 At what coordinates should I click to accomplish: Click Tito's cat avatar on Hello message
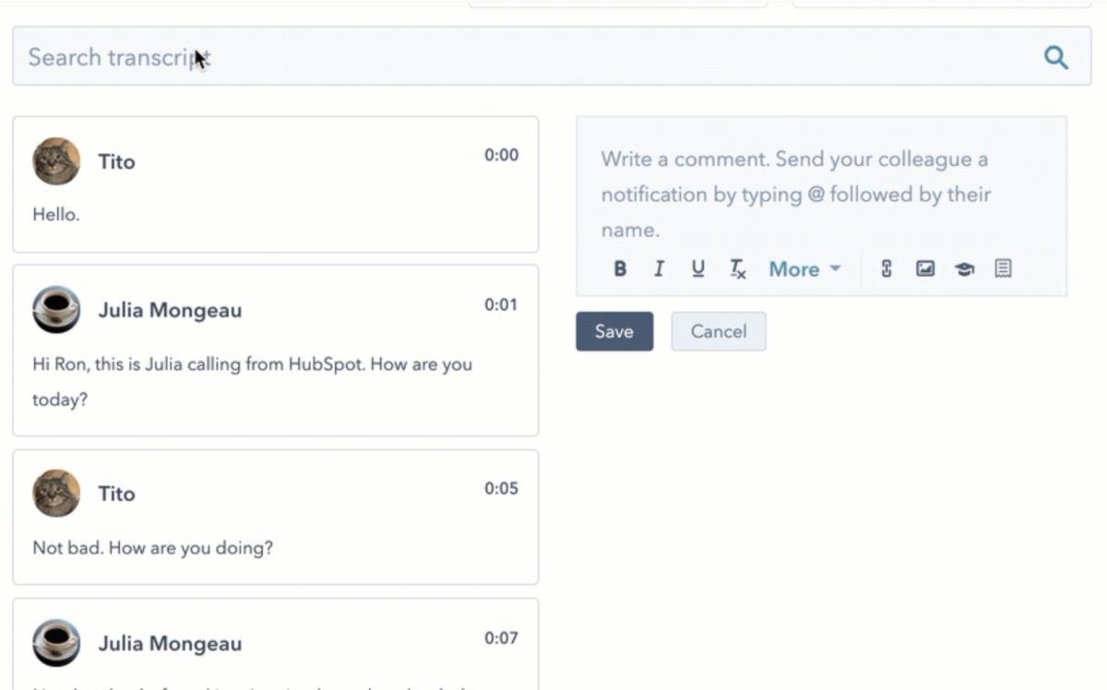[x=56, y=161]
